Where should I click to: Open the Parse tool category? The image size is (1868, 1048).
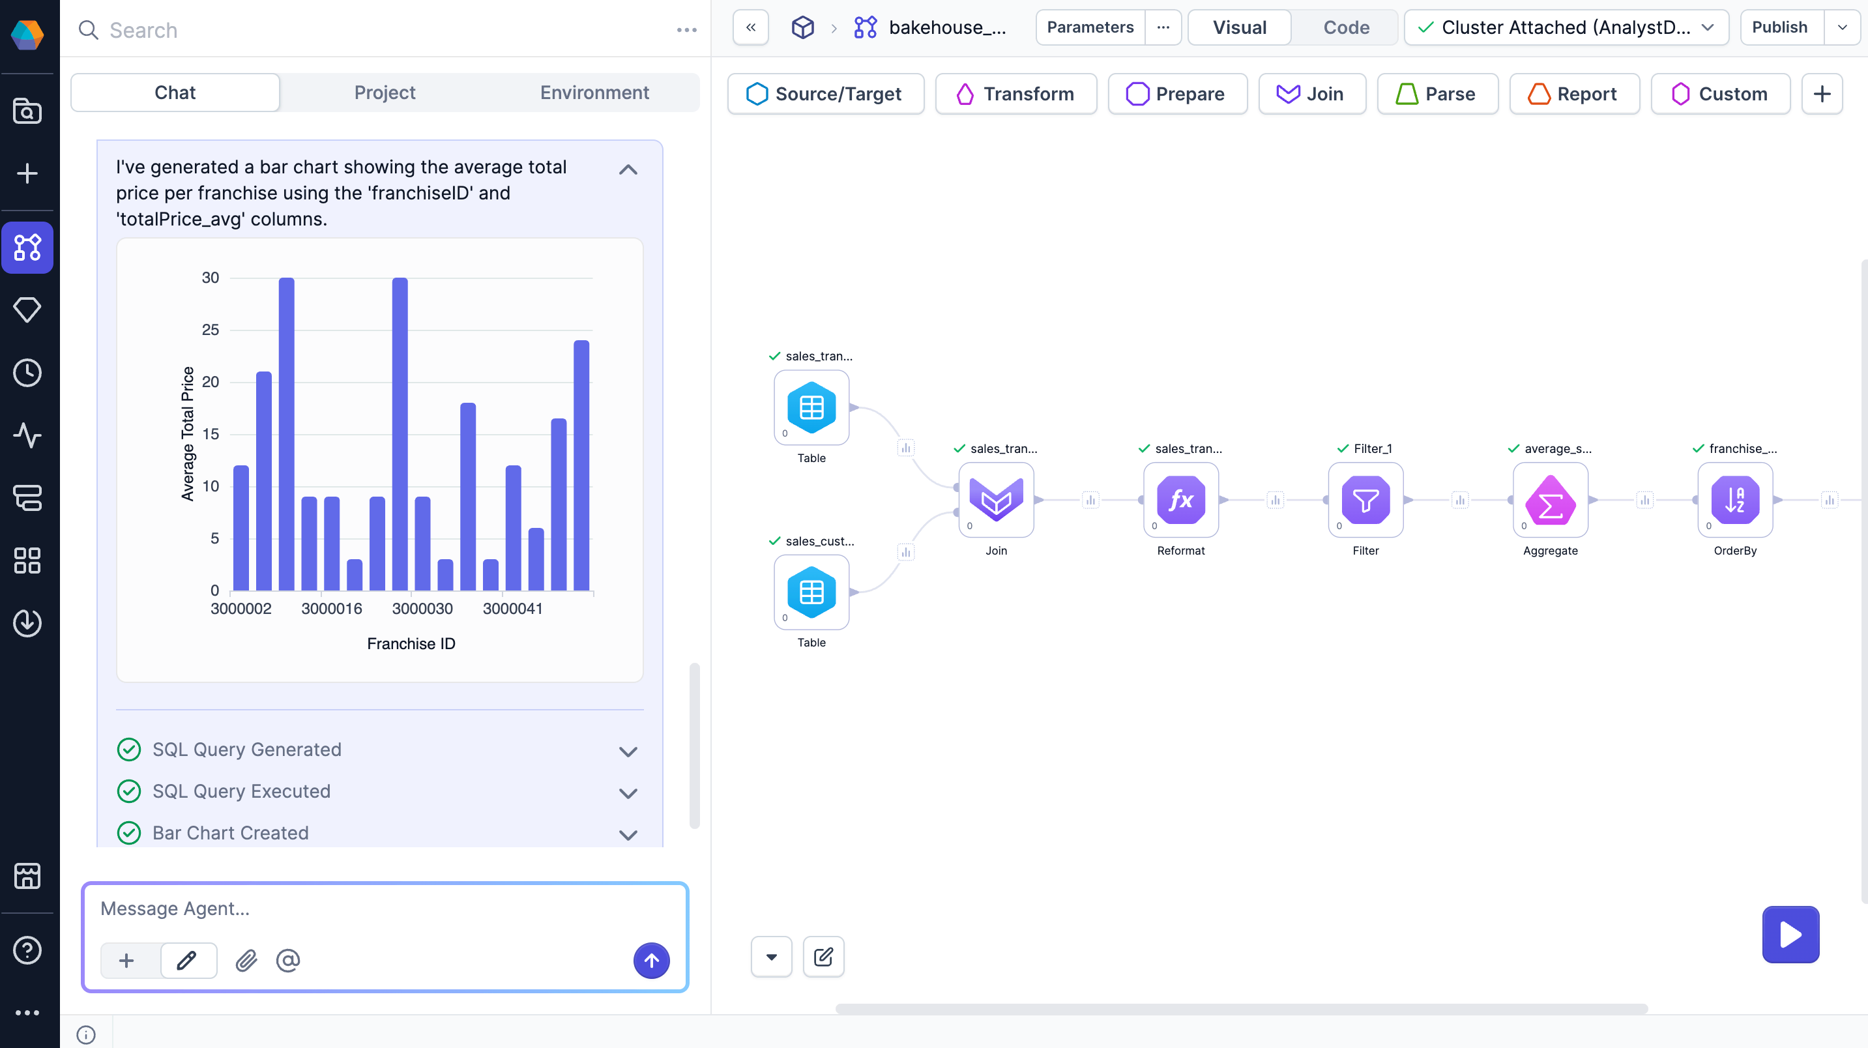(x=1437, y=94)
